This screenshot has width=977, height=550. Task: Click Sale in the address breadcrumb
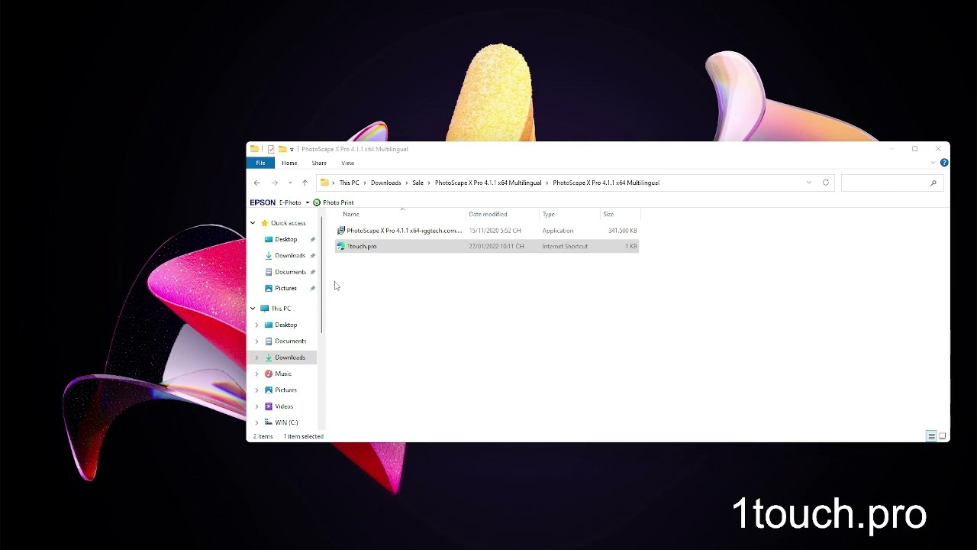[418, 183]
